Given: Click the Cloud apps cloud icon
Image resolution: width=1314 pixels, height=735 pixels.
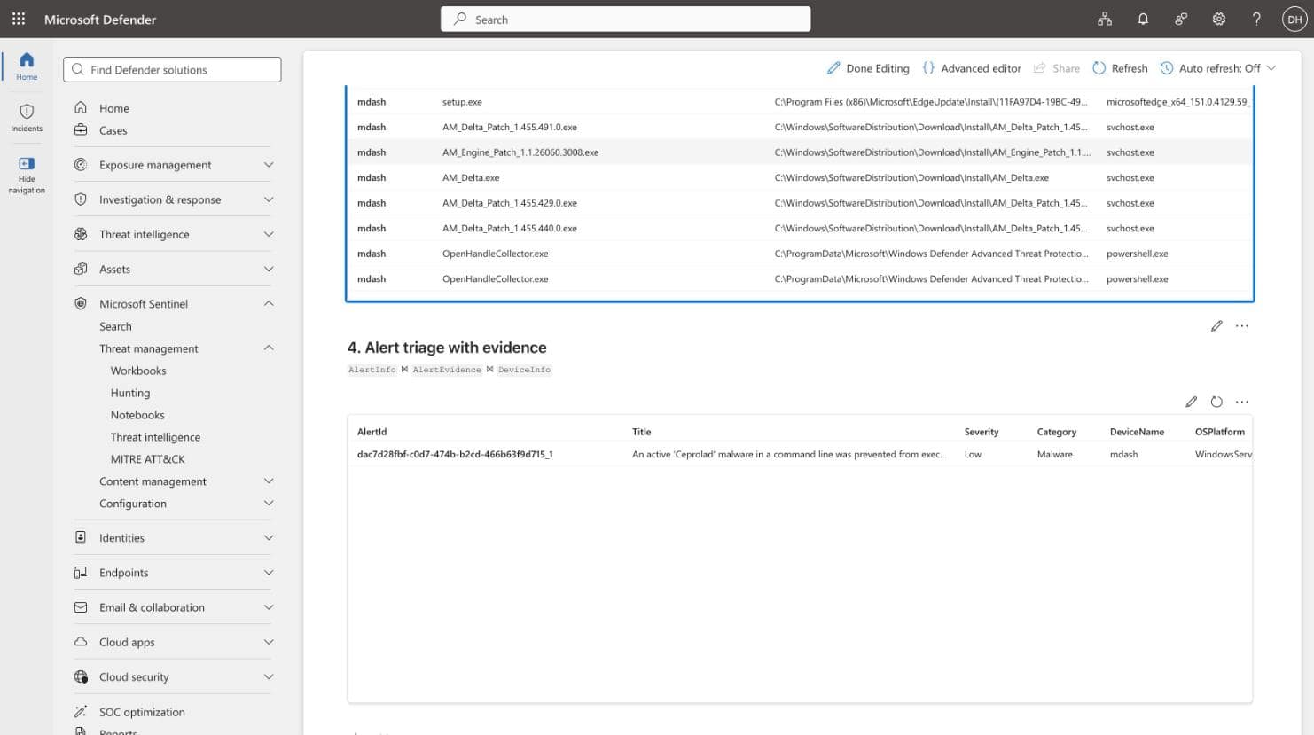Looking at the screenshot, I should pyautogui.click(x=81, y=642).
